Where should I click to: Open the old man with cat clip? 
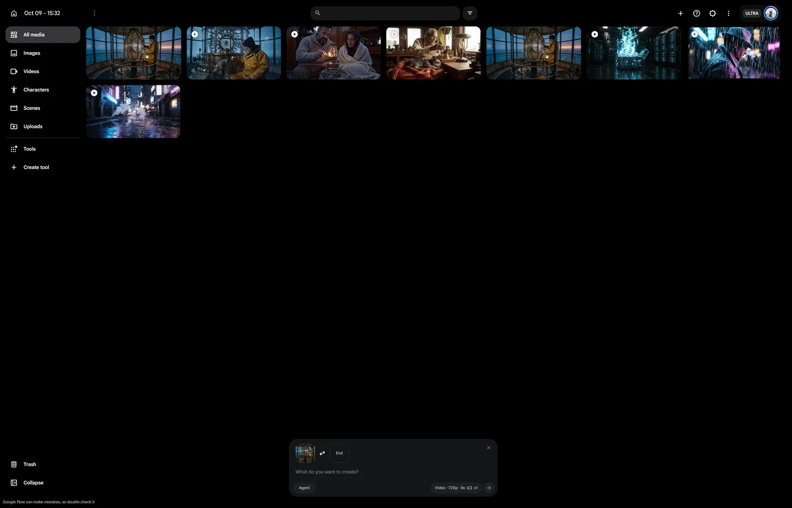click(433, 53)
